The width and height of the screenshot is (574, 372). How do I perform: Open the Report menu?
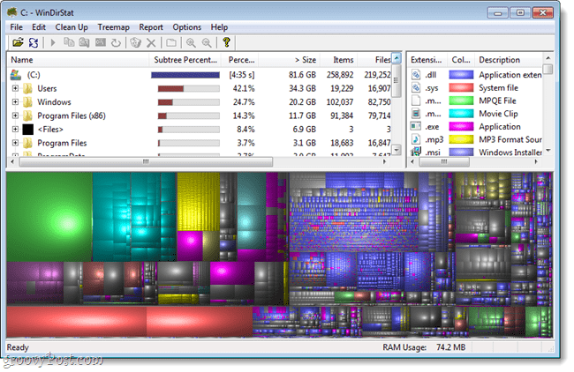pos(151,27)
